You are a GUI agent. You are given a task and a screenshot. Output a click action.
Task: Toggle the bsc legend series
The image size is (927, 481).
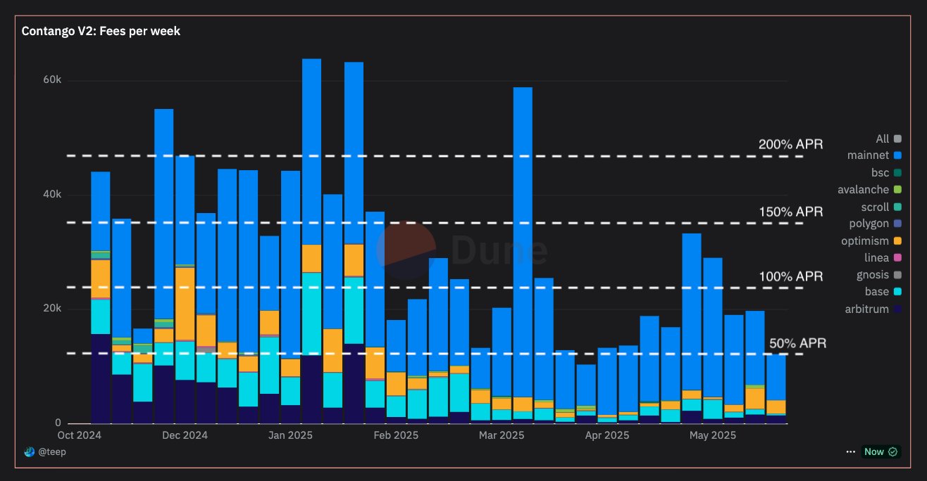886,172
